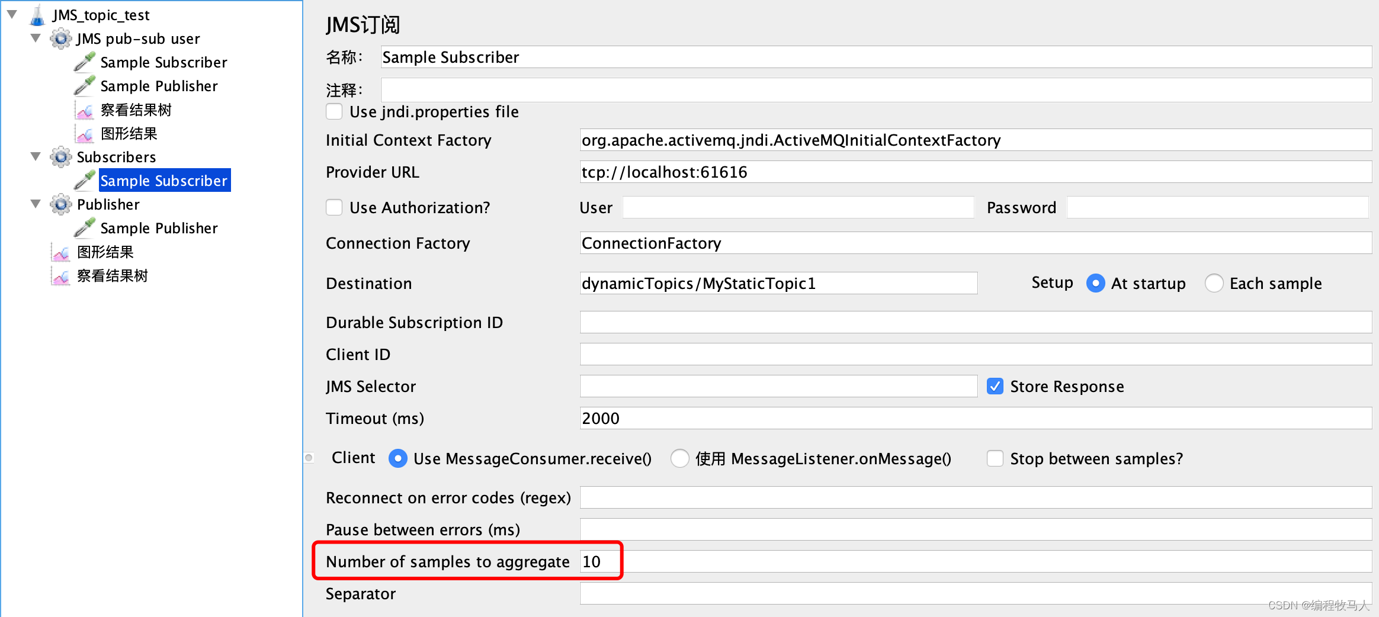The image size is (1379, 617).
Task: Click the Reconnect on error codes field
Action: pos(976,497)
